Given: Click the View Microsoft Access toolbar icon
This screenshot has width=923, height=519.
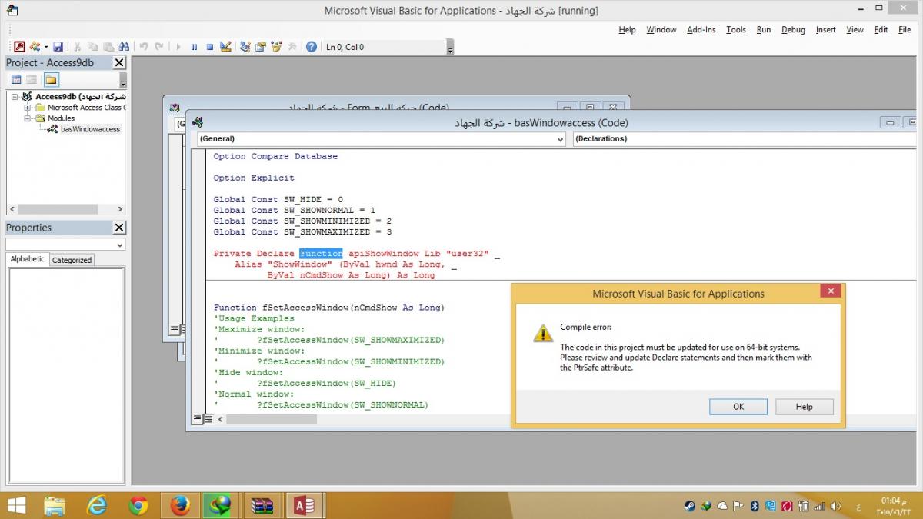Looking at the screenshot, I should pyautogui.click(x=18, y=47).
